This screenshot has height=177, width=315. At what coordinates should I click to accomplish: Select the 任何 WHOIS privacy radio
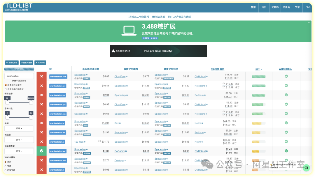point(6,162)
